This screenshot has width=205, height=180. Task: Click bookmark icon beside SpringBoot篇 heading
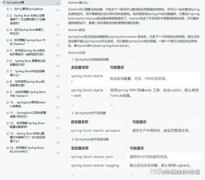[x=4, y=2]
